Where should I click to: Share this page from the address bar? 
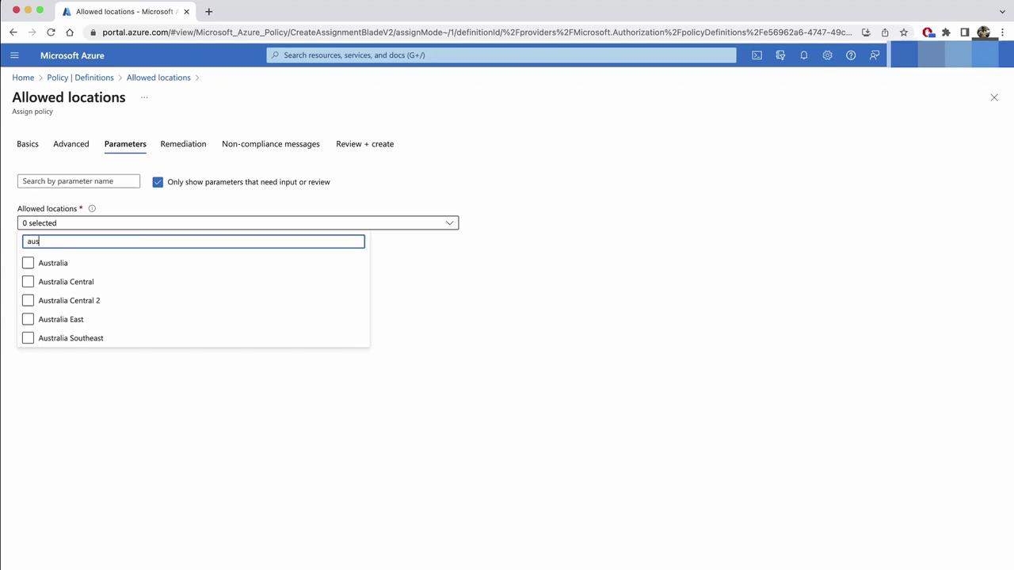tap(885, 32)
